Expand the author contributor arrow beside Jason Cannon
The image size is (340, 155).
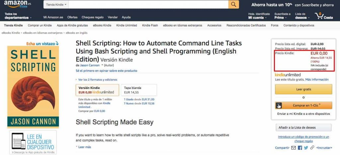coord(102,65)
